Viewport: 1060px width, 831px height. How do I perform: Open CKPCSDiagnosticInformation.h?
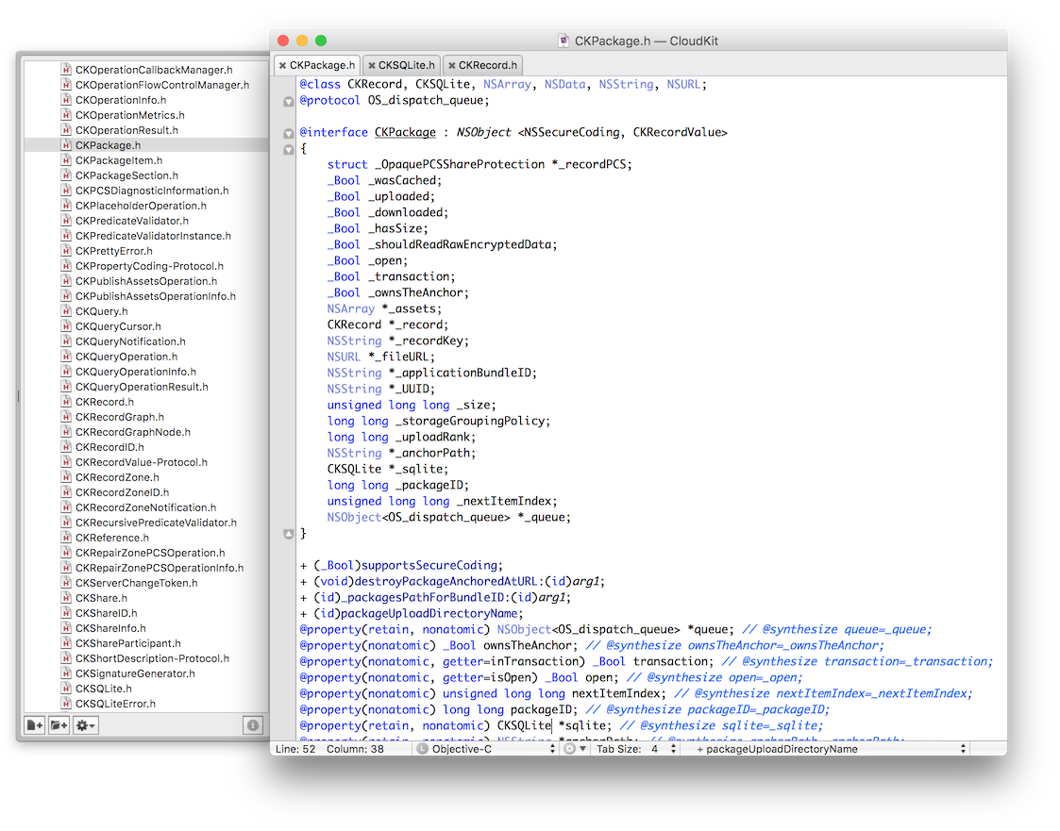pyautogui.click(x=152, y=191)
